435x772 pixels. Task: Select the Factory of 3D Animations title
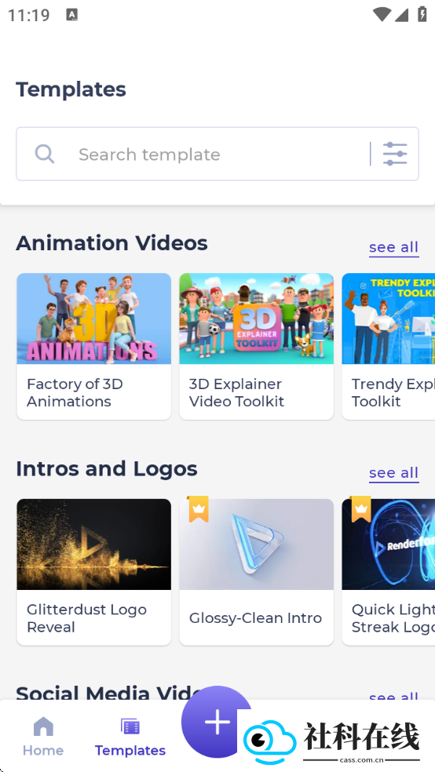(x=75, y=392)
